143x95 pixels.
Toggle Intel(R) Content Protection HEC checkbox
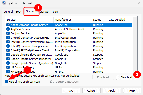pos(8,38)
